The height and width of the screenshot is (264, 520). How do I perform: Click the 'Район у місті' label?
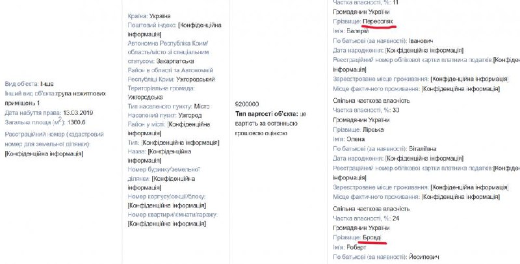(147, 124)
